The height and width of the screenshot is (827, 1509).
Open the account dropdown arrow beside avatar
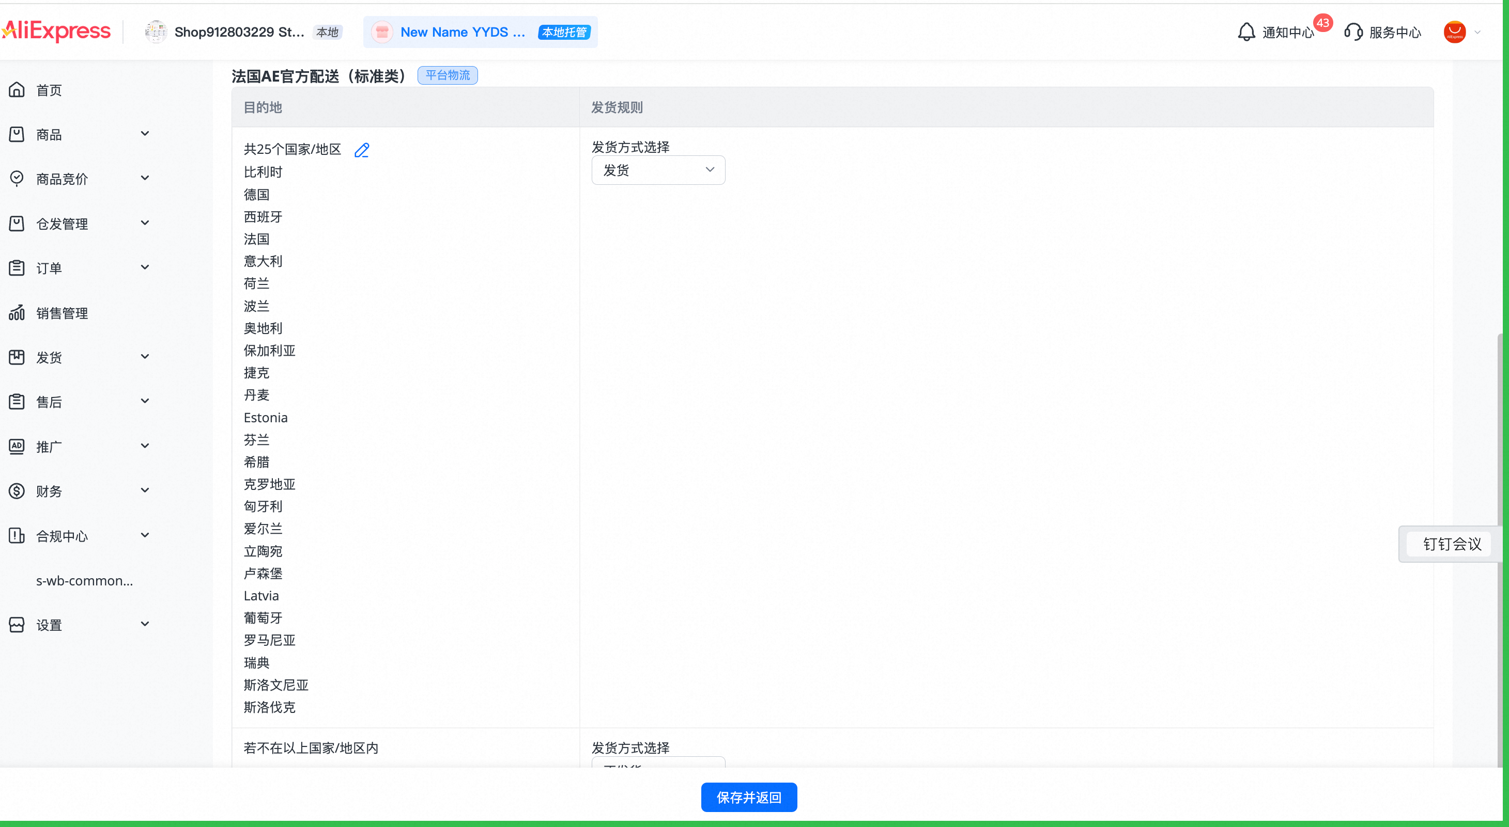[x=1478, y=32]
